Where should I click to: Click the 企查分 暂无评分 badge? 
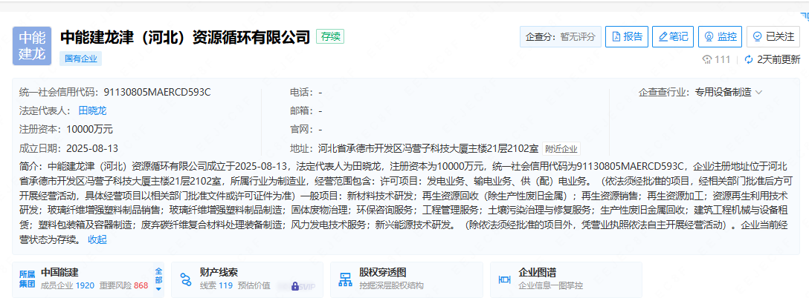(x=561, y=36)
